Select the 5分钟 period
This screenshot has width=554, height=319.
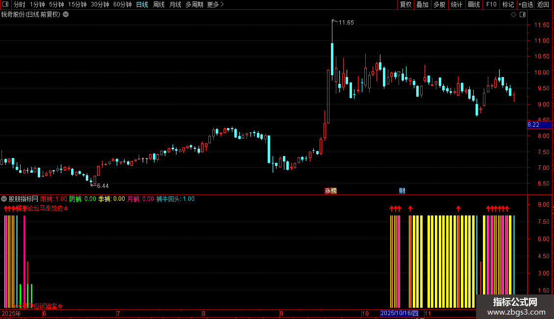[56, 4]
